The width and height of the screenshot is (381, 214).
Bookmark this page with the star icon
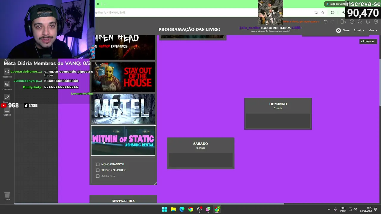(x=323, y=12)
